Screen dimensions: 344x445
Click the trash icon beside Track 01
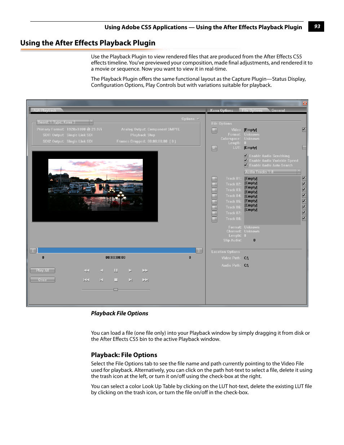214,178
